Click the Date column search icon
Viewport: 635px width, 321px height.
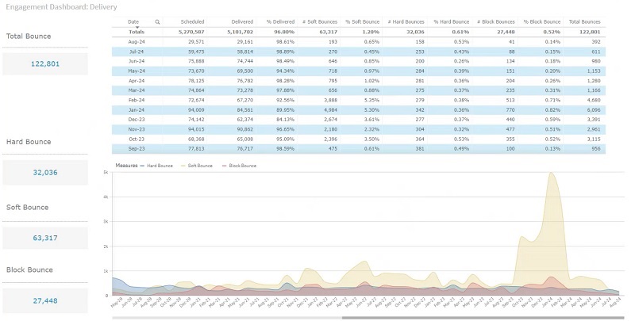[157, 22]
